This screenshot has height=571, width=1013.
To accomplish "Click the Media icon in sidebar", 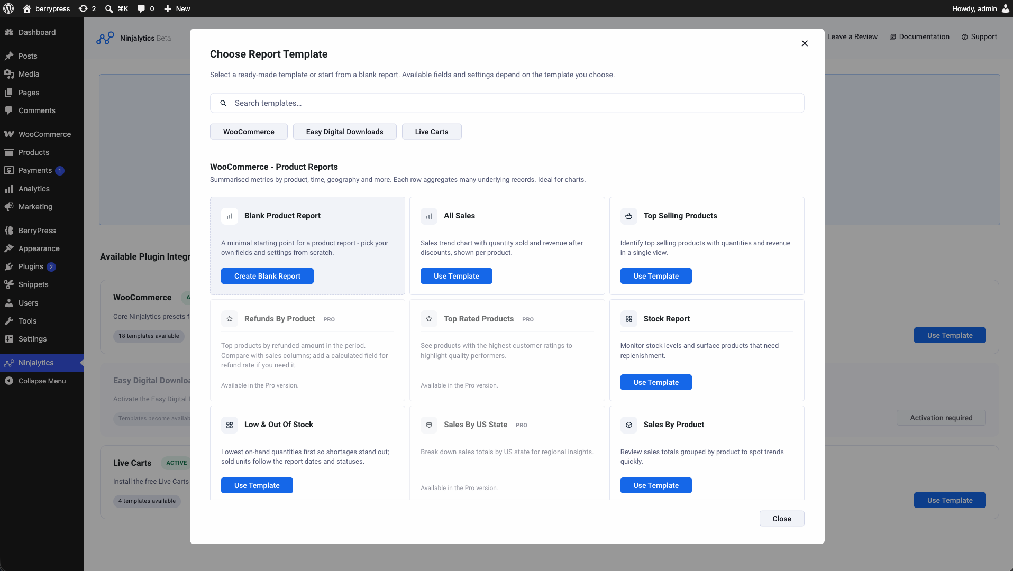I will tap(9, 74).
